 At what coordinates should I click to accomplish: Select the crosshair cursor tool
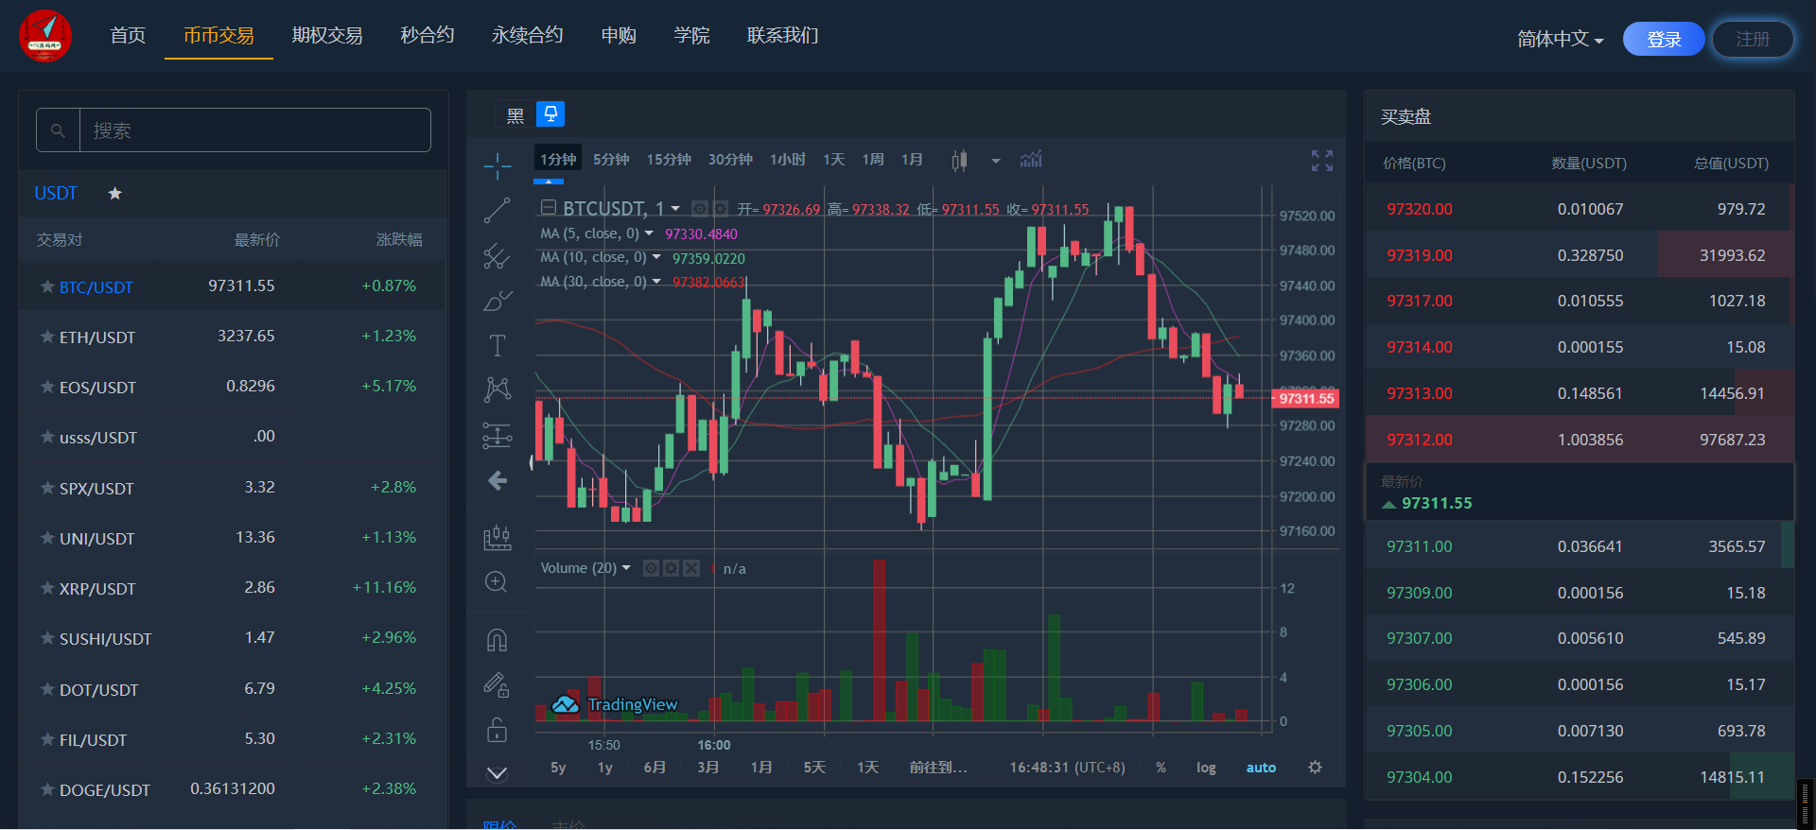coord(497,165)
